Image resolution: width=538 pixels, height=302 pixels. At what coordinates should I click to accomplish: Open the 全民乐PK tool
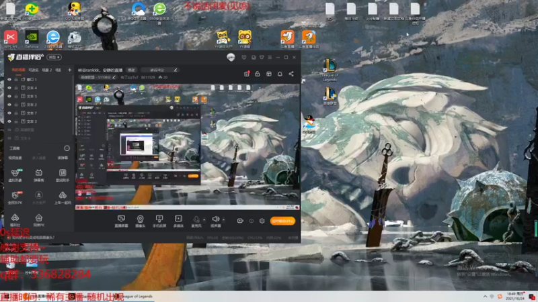point(15,197)
